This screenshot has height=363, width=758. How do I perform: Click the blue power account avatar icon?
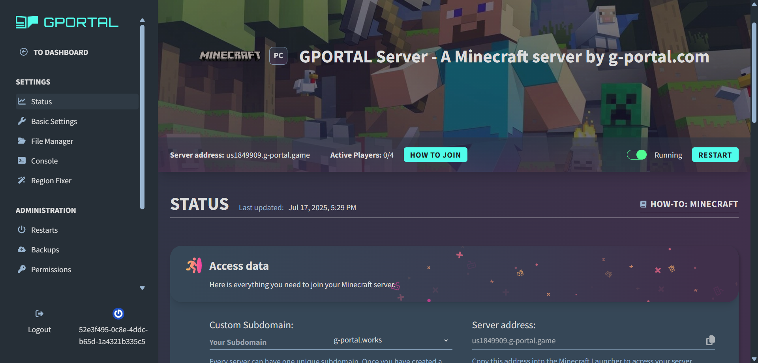pos(118,314)
